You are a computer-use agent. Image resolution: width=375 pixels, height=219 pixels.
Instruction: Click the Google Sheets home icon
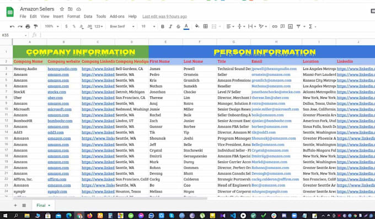10,12
